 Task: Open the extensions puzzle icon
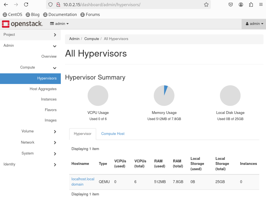click(251, 4)
